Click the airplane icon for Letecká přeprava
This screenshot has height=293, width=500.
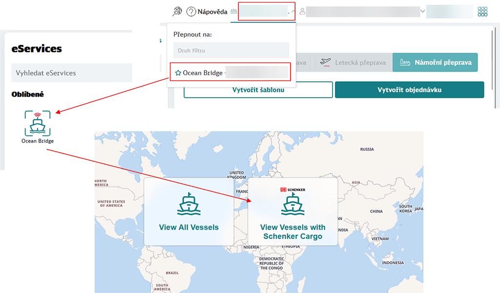tap(325, 62)
